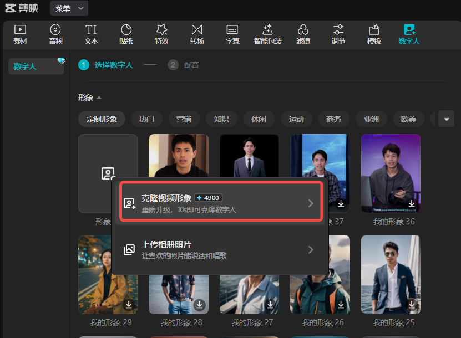Screen dimensions: 461x338
Task: Open the 滤镜 filters panel
Action: [x=303, y=35]
